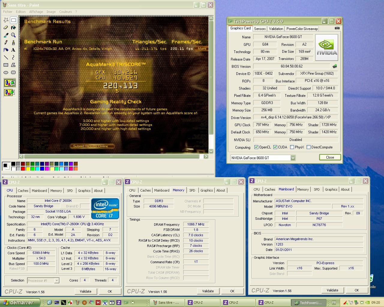This screenshot has height=307, width=384.
Task: Launch SuperPi from the quick launch bar
Action: (x=105, y=303)
